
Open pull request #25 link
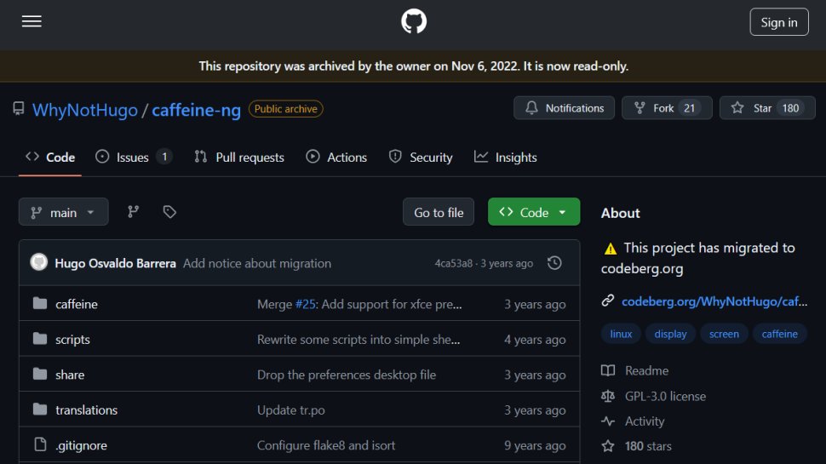point(305,304)
